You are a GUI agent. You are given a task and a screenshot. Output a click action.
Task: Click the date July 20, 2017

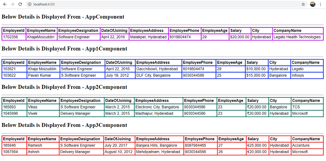coord(116,145)
